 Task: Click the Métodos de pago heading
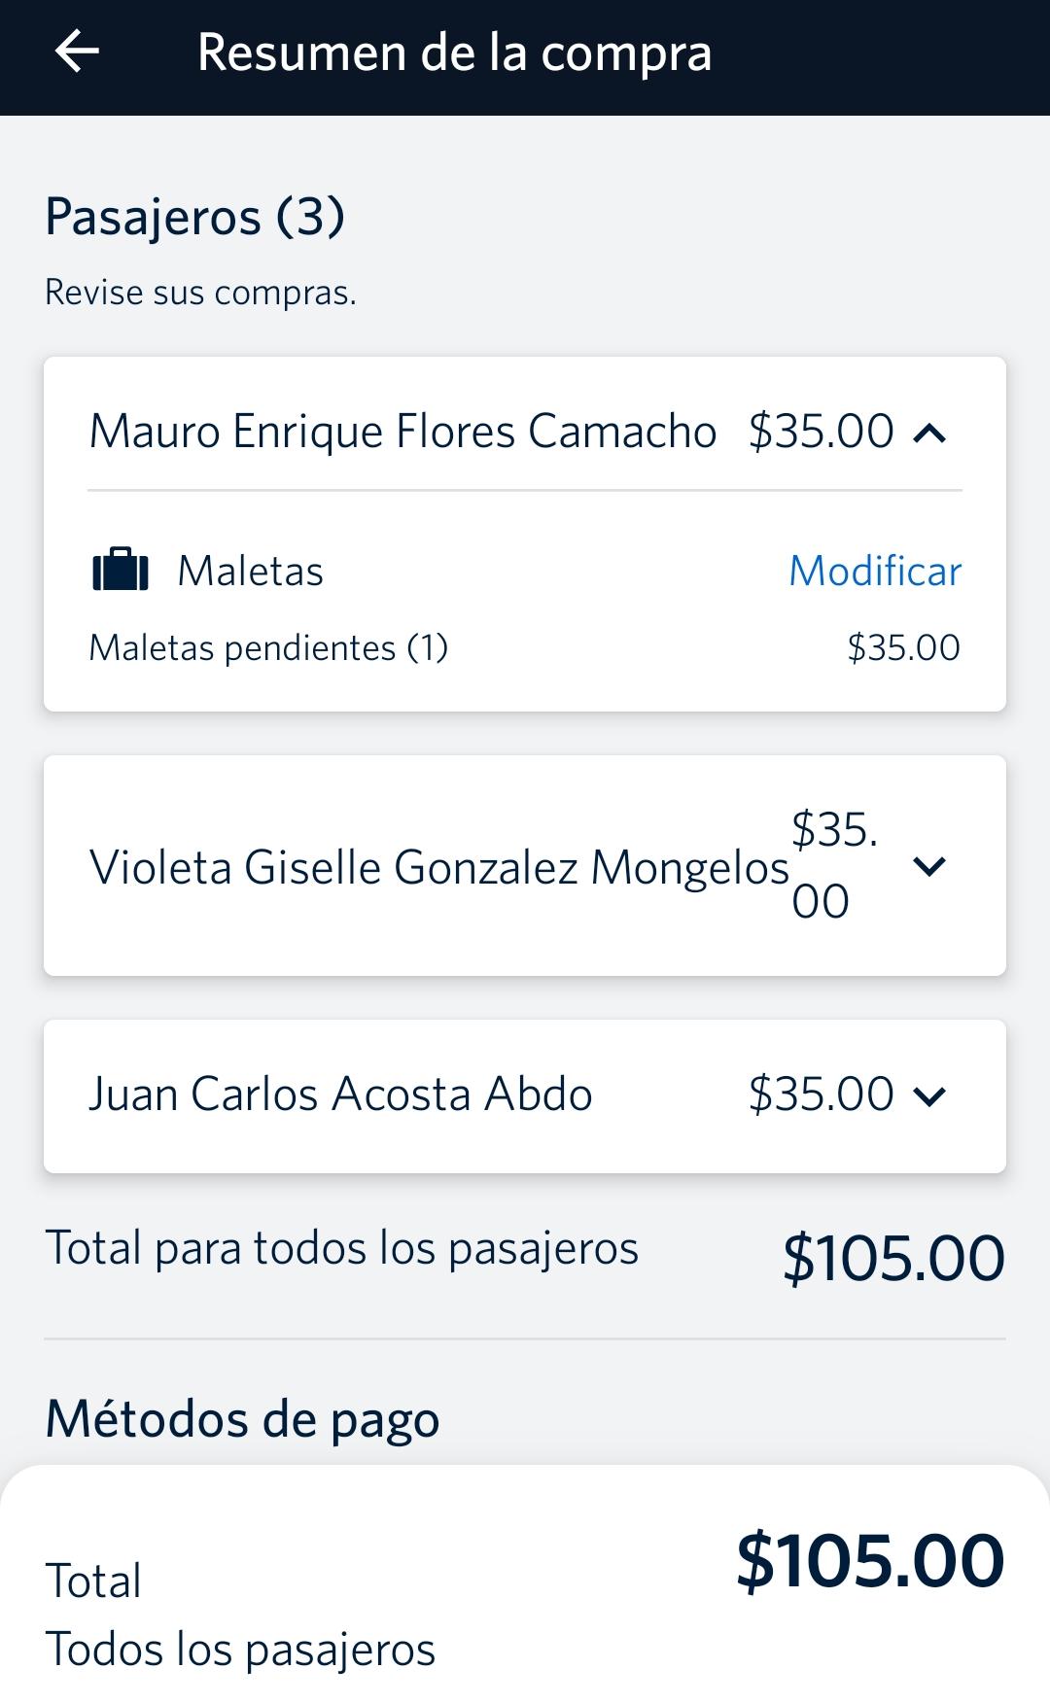242,1419
